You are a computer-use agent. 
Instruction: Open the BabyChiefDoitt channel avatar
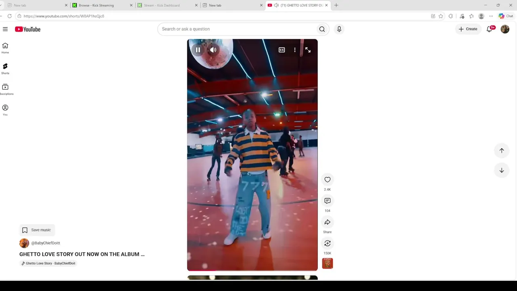(x=24, y=243)
